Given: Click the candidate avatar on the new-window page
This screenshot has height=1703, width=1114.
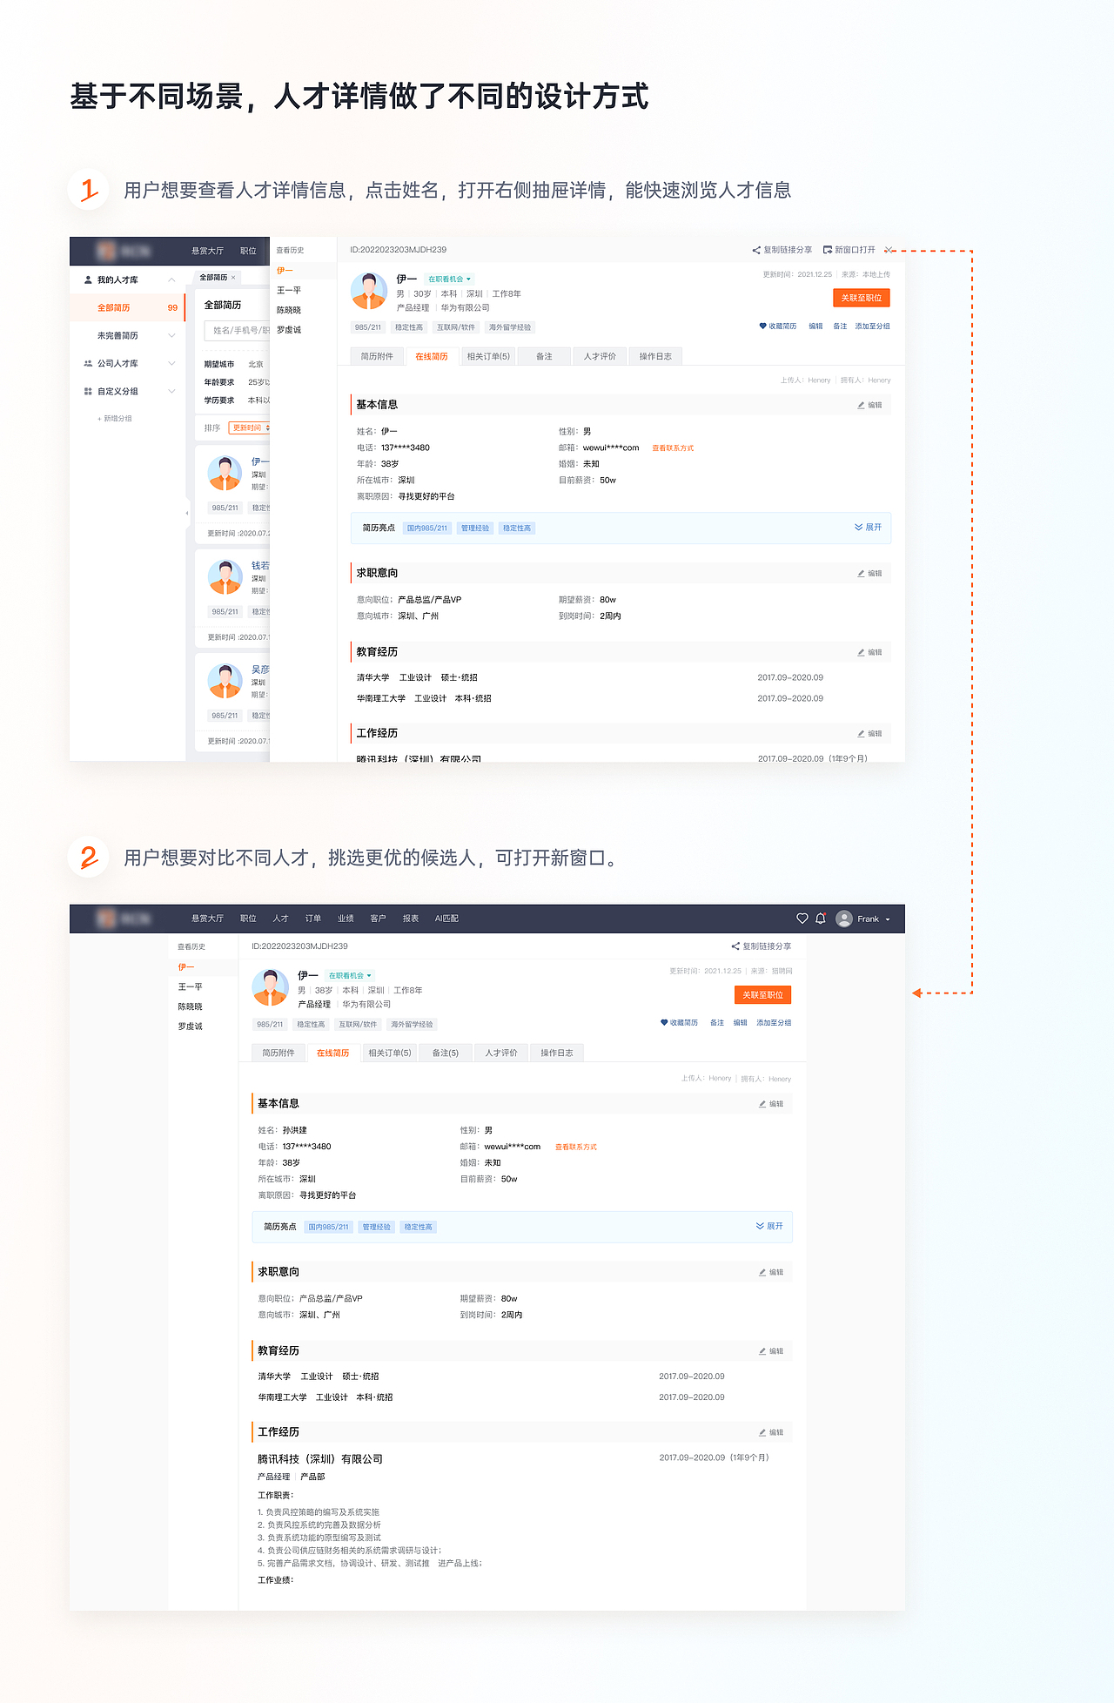Looking at the screenshot, I should [x=271, y=987].
